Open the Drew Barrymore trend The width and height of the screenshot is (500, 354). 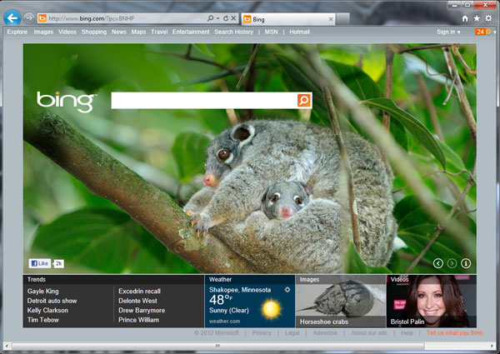click(x=142, y=311)
